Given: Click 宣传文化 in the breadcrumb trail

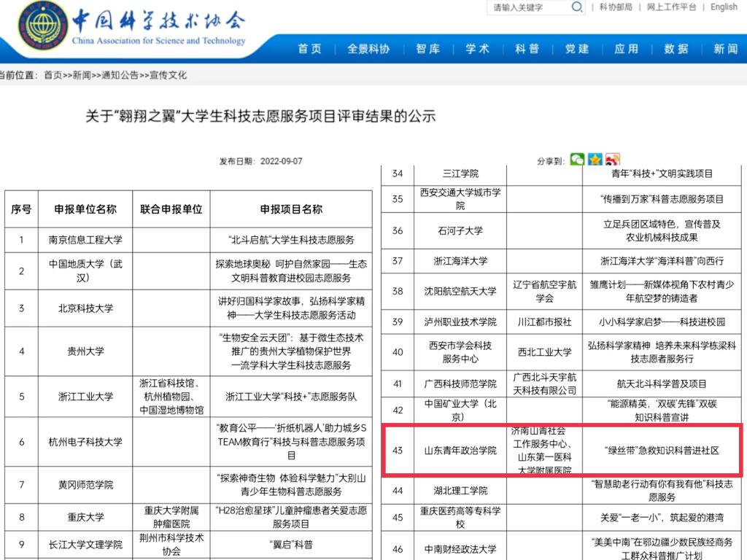Looking at the screenshot, I should 169,75.
